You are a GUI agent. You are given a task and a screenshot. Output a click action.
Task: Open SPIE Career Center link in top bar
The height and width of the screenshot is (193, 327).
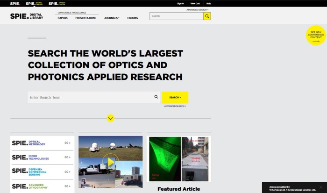tap(57, 4)
